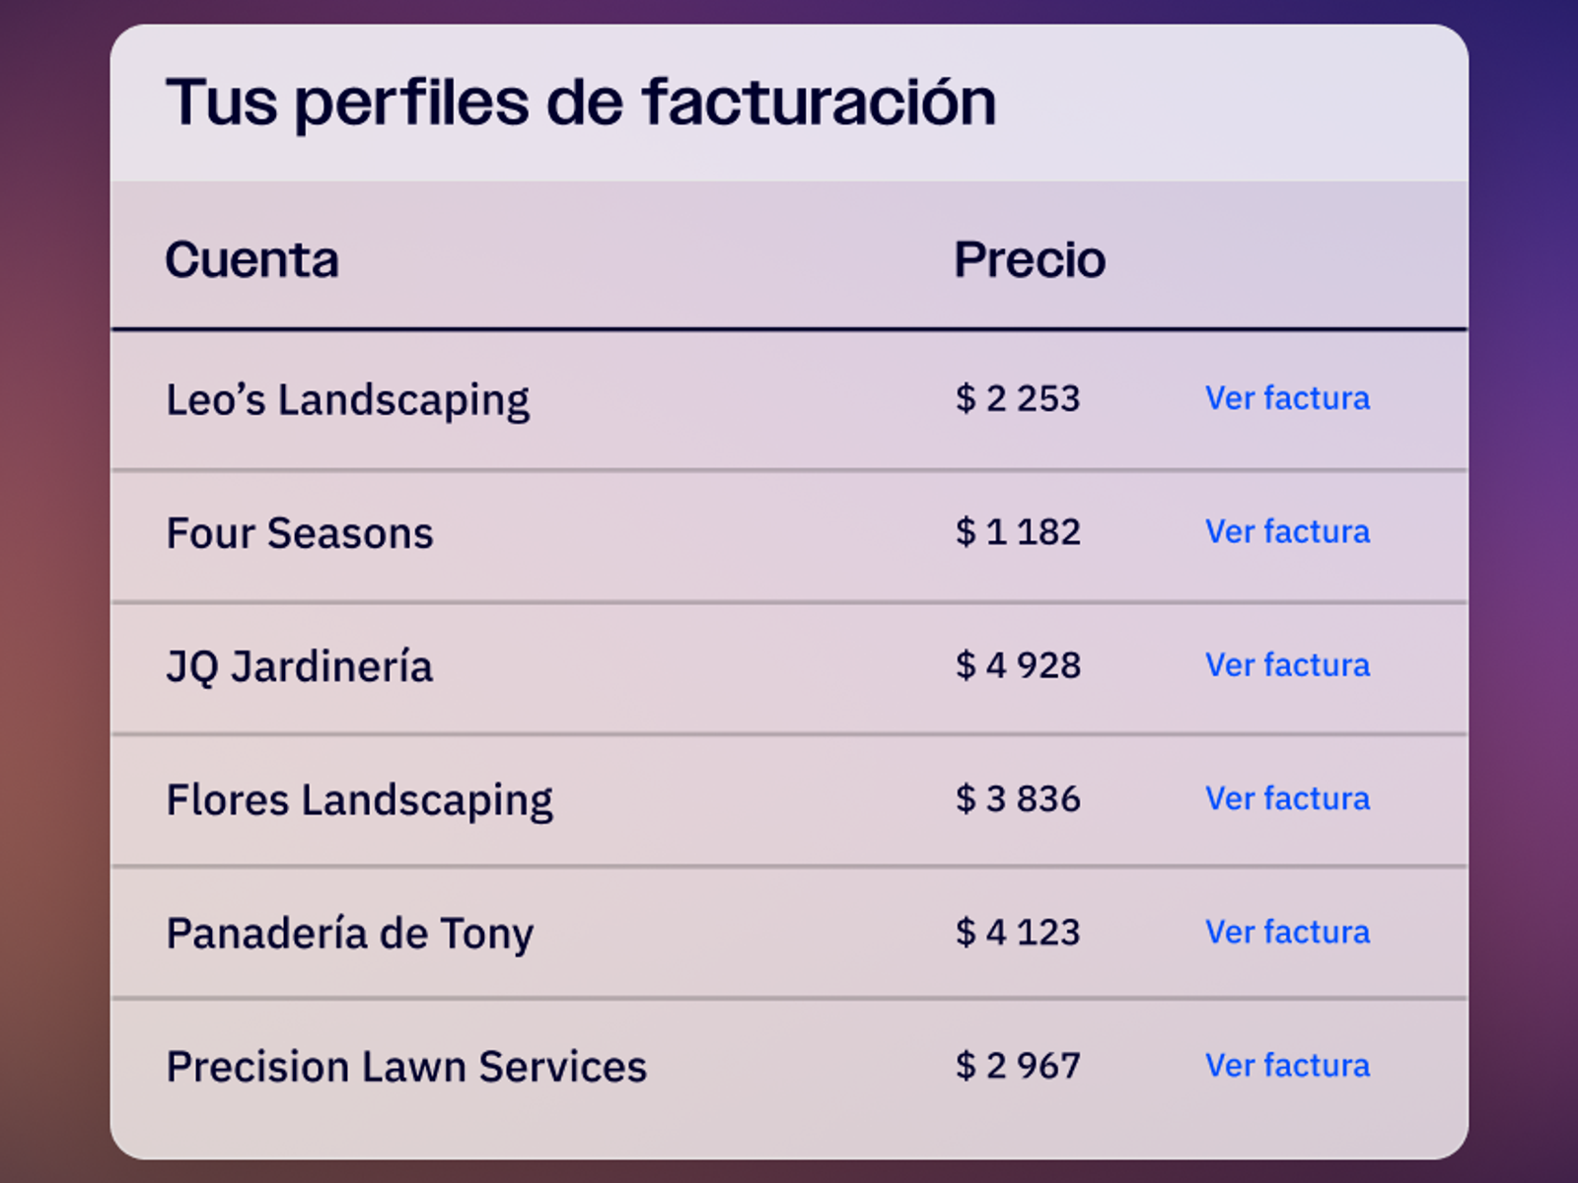The image size is (1578, 1183).
Task: Click the $ 2 253 price
Action: pos(1018,398)
